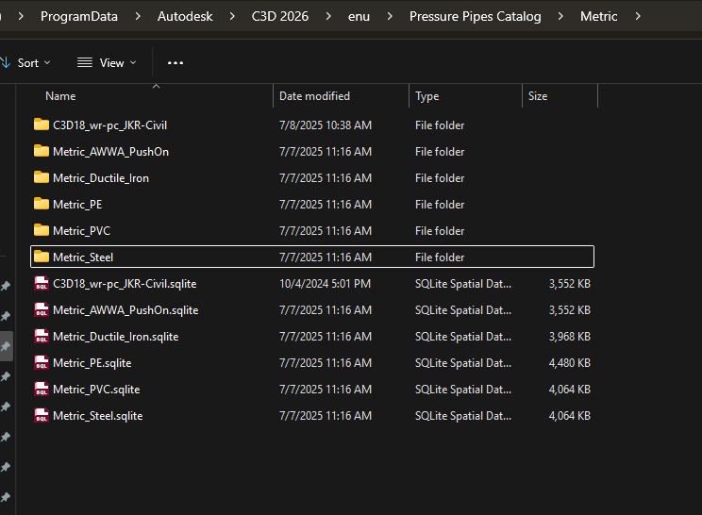702x515 pixels.
Task: Select the Metric_AWWA_PushOn folder name
Action: [x=110, y=152]
